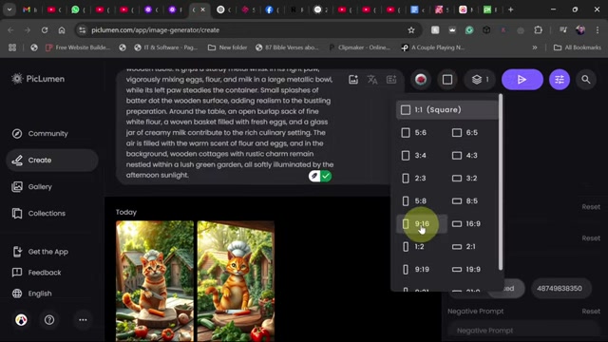Open the Chrome profile avatar
608x342 pixels.
(580, 29)
